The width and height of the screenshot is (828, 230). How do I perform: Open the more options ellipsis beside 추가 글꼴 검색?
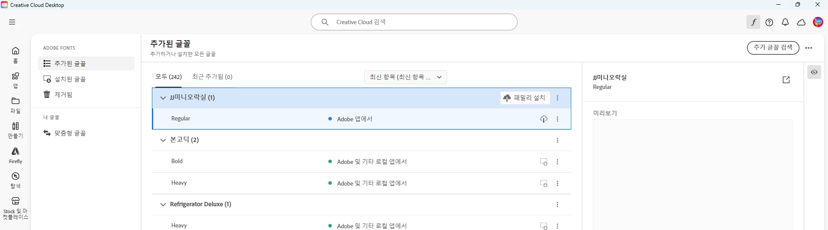809,48
